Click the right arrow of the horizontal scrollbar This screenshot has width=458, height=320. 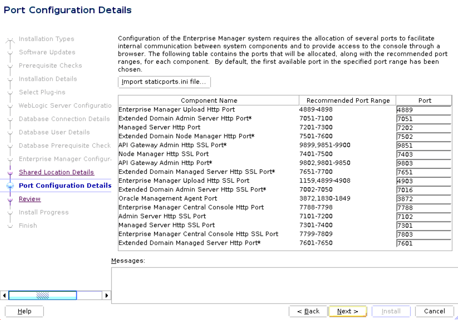[x=107, y=295]
